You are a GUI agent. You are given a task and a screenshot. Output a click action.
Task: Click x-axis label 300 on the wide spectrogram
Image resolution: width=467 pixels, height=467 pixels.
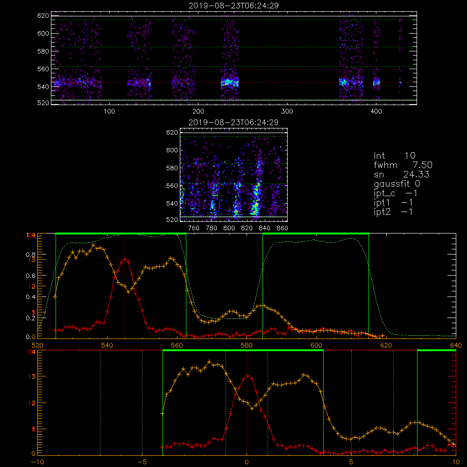click(x=287, y=112)
